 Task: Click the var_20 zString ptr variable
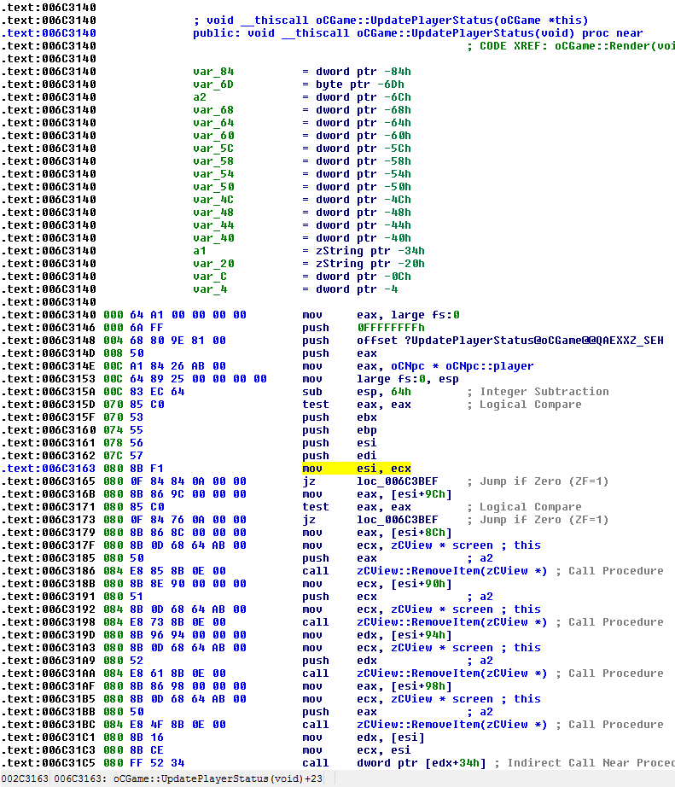[213, 264]
